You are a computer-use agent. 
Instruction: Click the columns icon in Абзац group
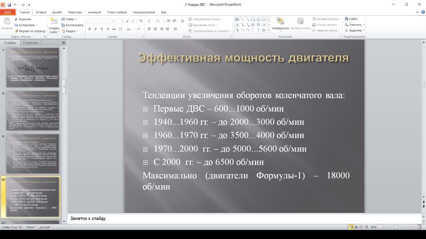[x=175, y=29]
